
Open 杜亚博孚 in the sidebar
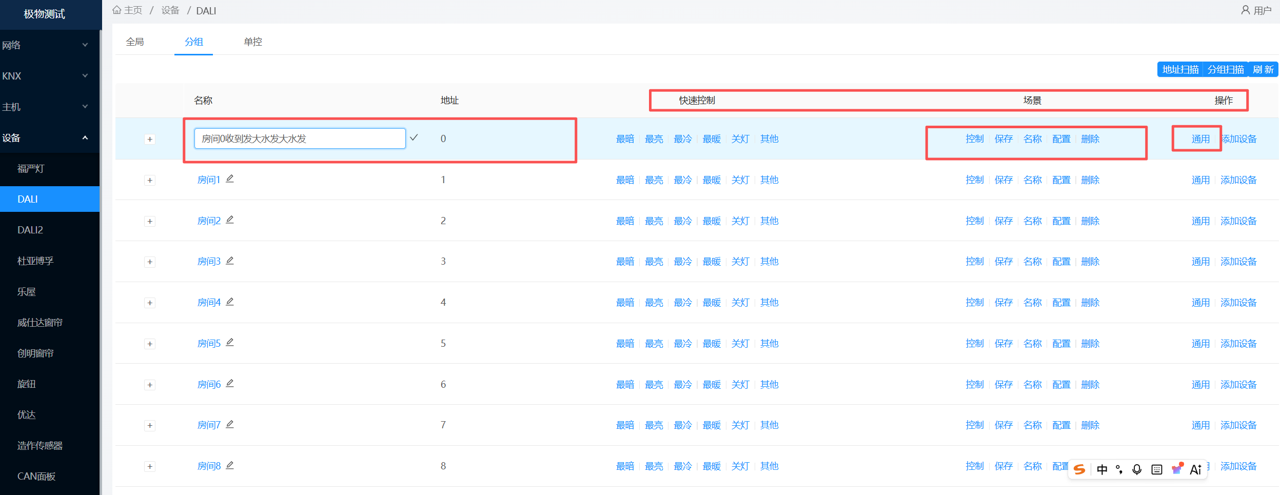point(50,261)
